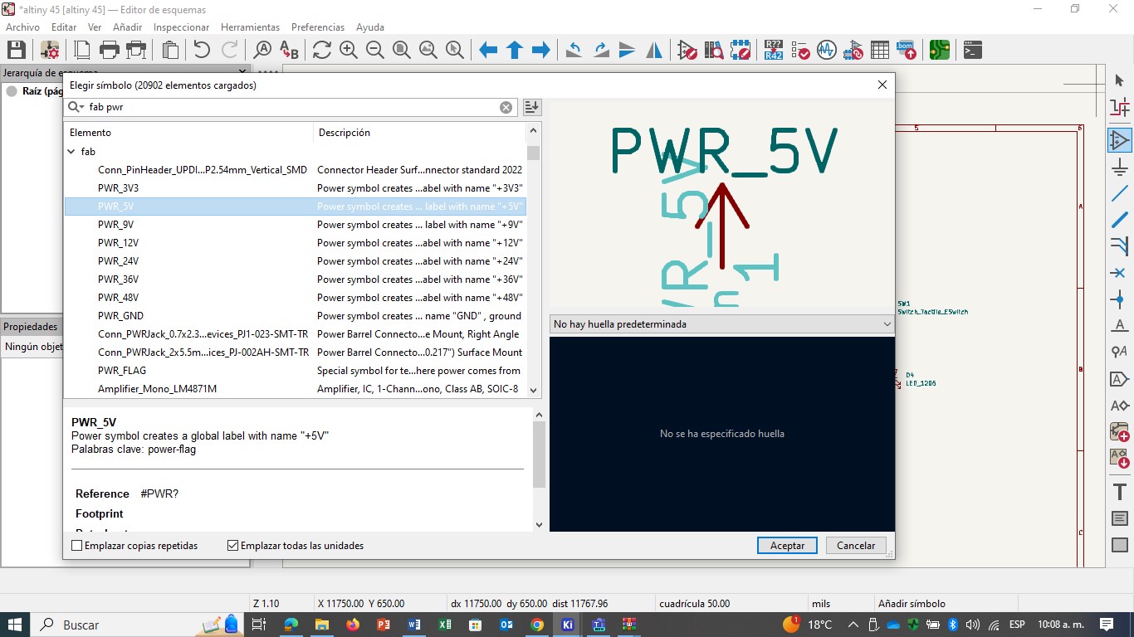This screenshot has height=637, width=1134.
Task: Select the add text (T) tool
Action: tap(1119, 492)
